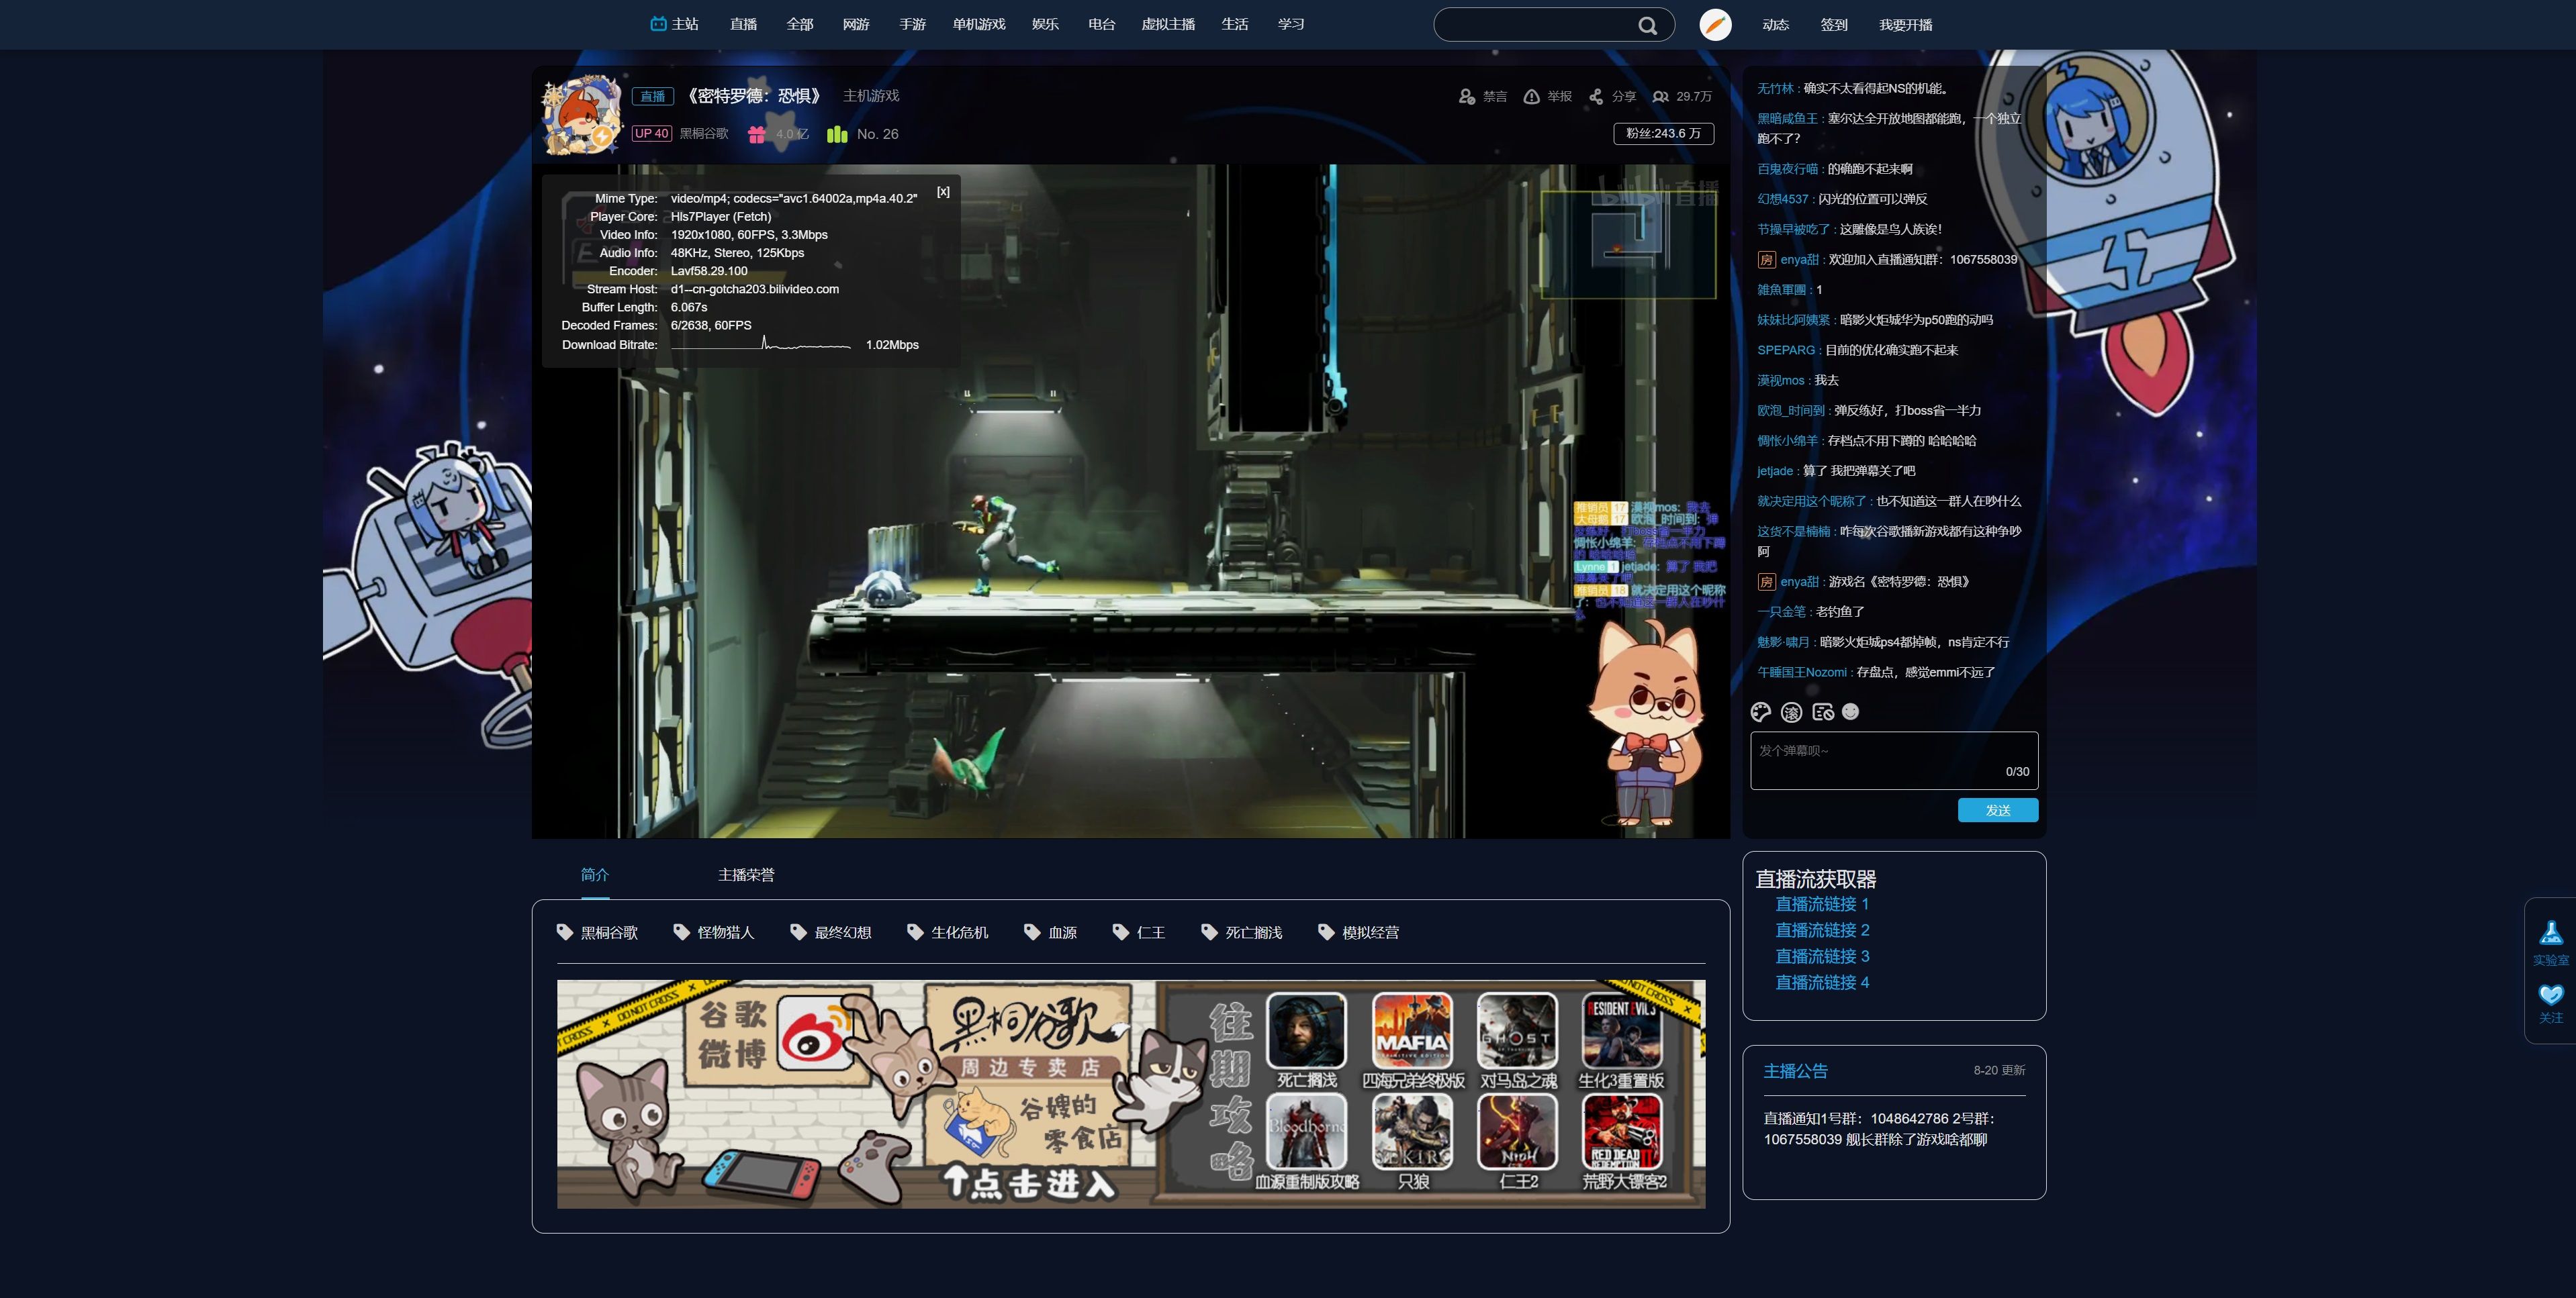Switch to the 主播荣誉 tab

pyautogui.click(x=746, y=875)
